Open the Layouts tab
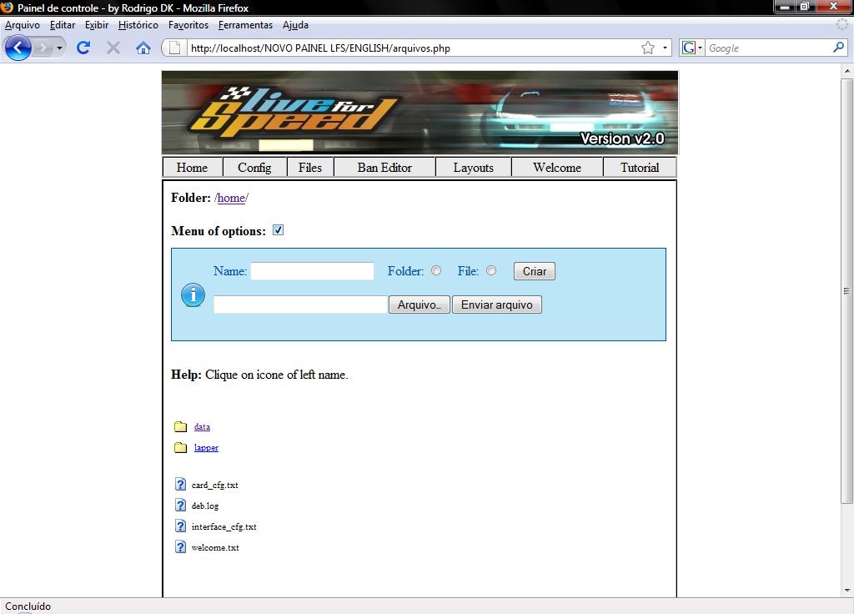This screenshot has height=614, width=854. (474, 167)
